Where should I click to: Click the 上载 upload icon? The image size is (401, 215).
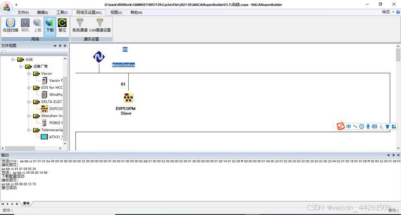(37, 23)
